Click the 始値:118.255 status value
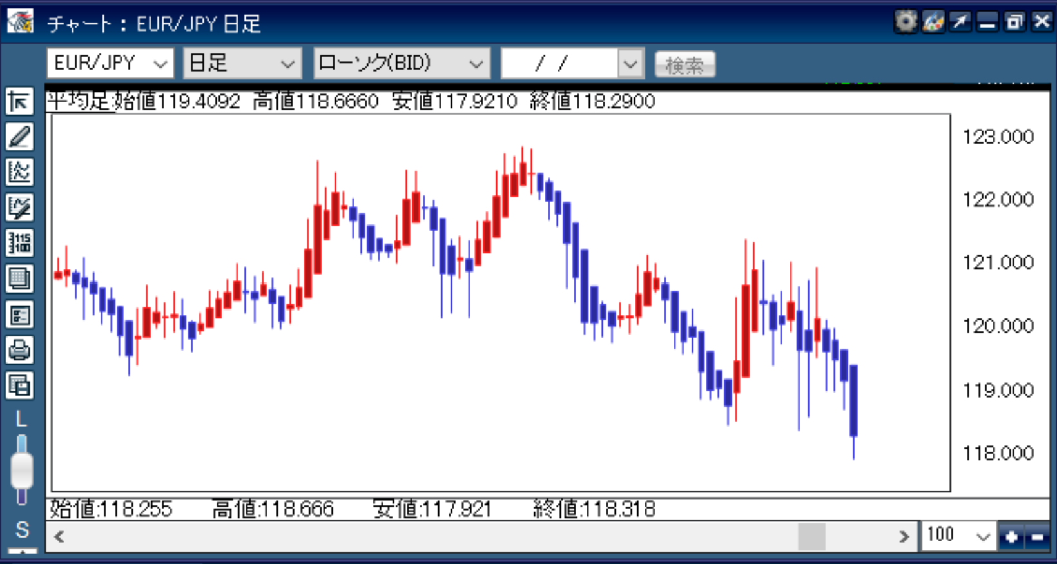Screen dimensions: 1057x564 point(111,509)
